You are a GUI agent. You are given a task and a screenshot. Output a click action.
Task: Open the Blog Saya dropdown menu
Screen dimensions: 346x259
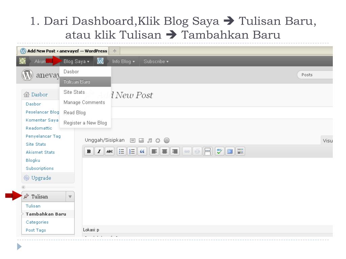coord(76,61)
